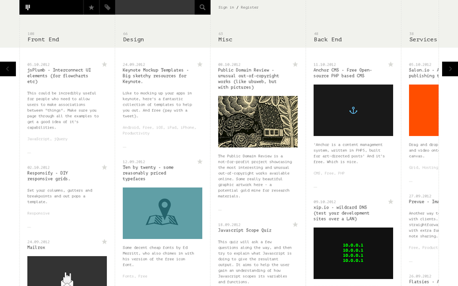The height and width of the screenshot is (286, 458).
Task: Click the 11.10.2012 date on Anchor CMS
Action: (325, 64)
